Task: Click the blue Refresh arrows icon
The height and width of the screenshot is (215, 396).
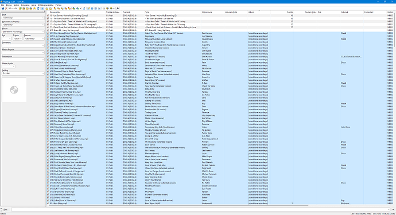Action: [x=38, y=9]
